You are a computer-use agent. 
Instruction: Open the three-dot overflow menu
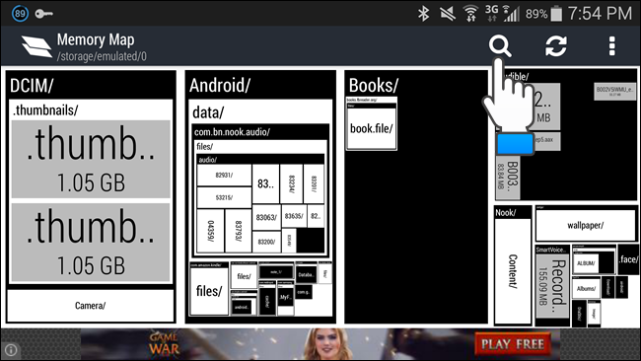point(611,45)
